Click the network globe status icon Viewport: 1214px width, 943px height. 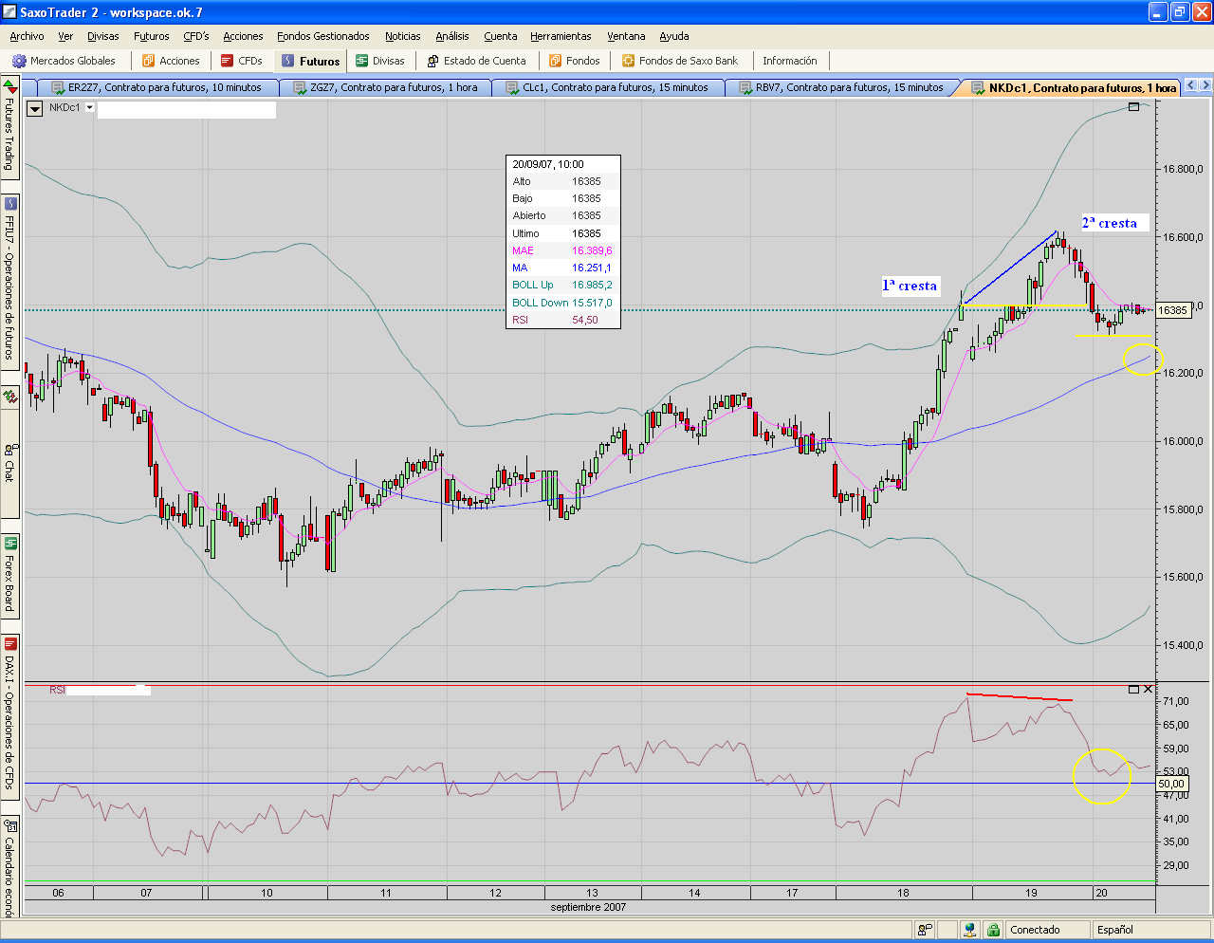[x=968, y=930]
